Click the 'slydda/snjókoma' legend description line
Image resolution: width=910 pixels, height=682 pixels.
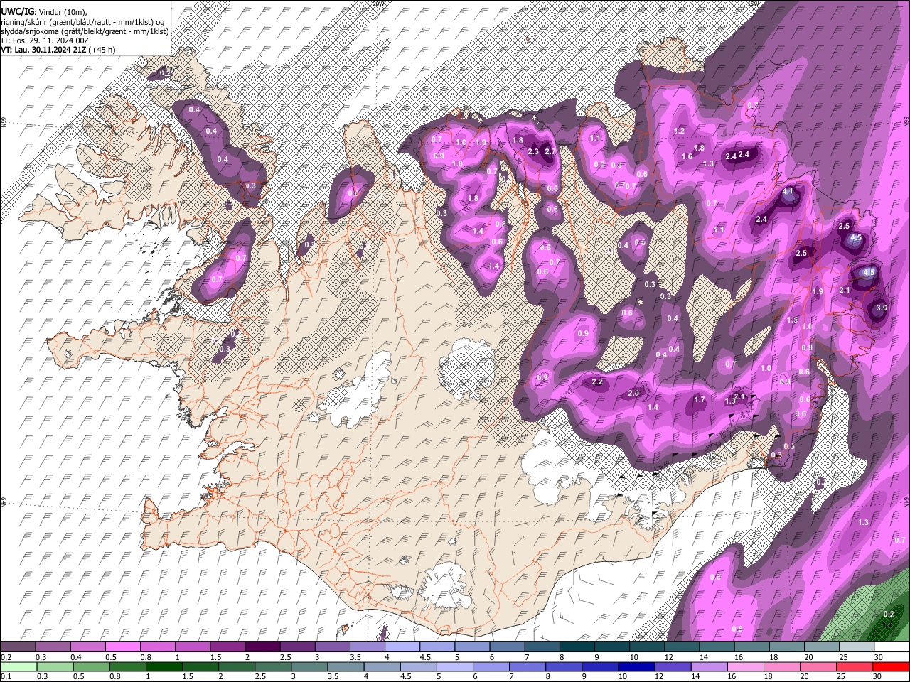[x=85, y=31]
